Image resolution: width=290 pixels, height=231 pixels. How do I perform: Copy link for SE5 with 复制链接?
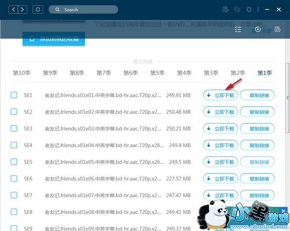click(x=257, y=162)
